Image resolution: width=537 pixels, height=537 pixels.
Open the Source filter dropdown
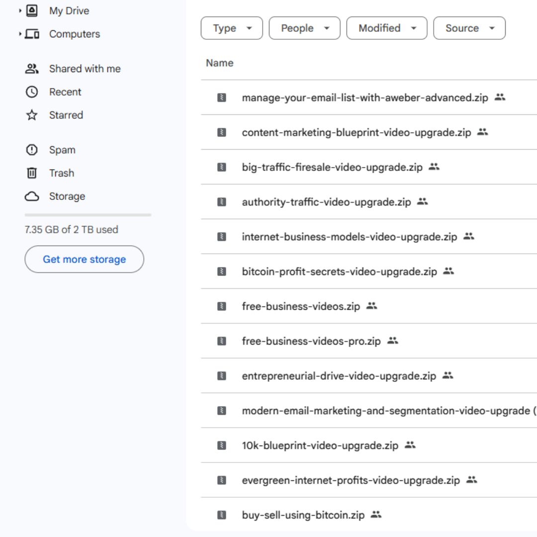[x=469, y=28]
